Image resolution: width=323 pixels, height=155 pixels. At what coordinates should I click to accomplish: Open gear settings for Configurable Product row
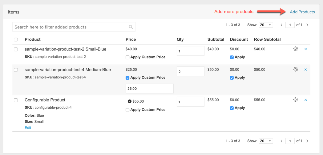pyautogui.click(x=296, y=100)
